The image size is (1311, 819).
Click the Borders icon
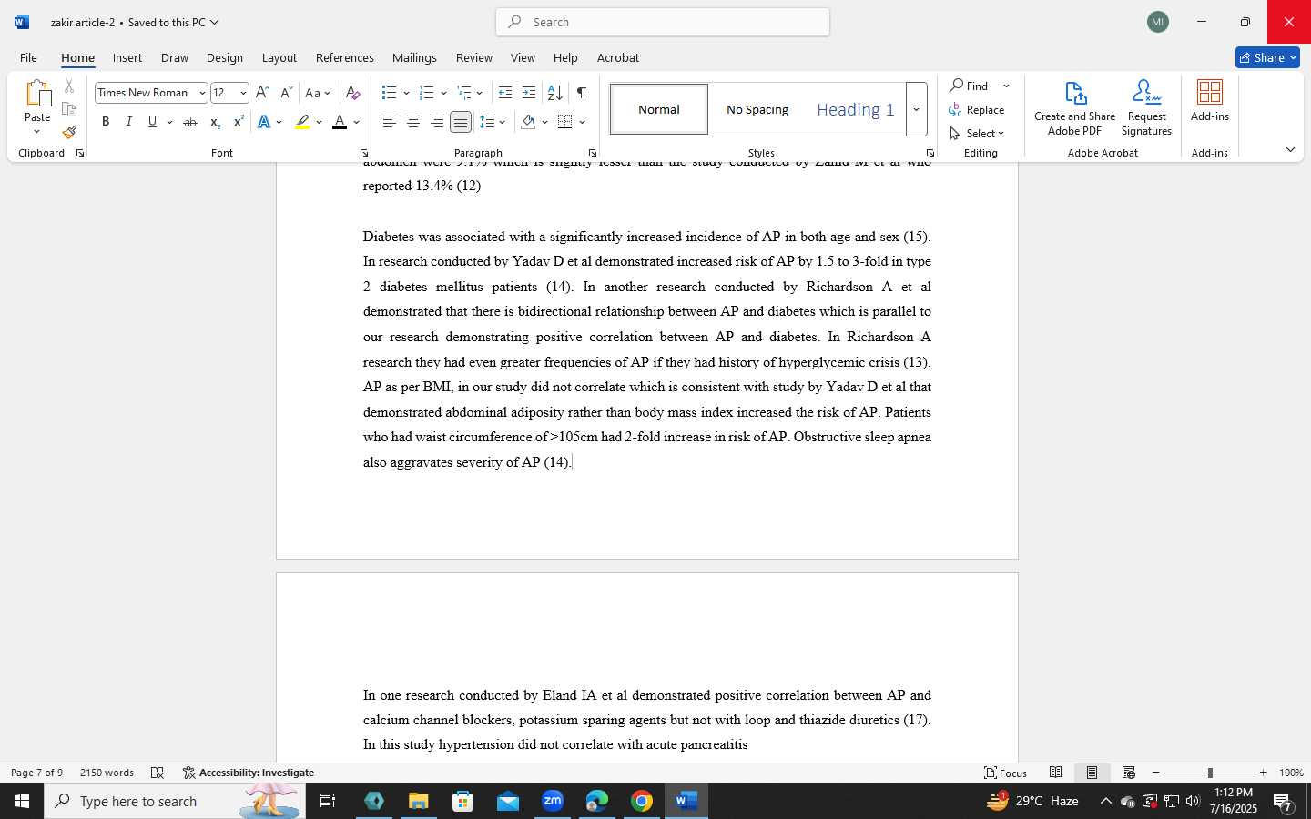(565, 122)
